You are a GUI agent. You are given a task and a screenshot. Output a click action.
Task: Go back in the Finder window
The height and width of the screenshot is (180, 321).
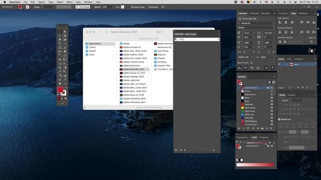click(x=100, y=32)
